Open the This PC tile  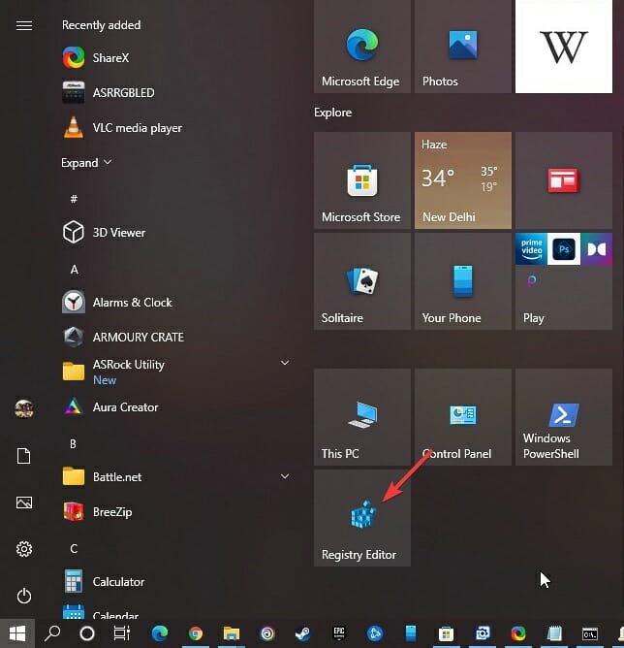tap(362, 417)
